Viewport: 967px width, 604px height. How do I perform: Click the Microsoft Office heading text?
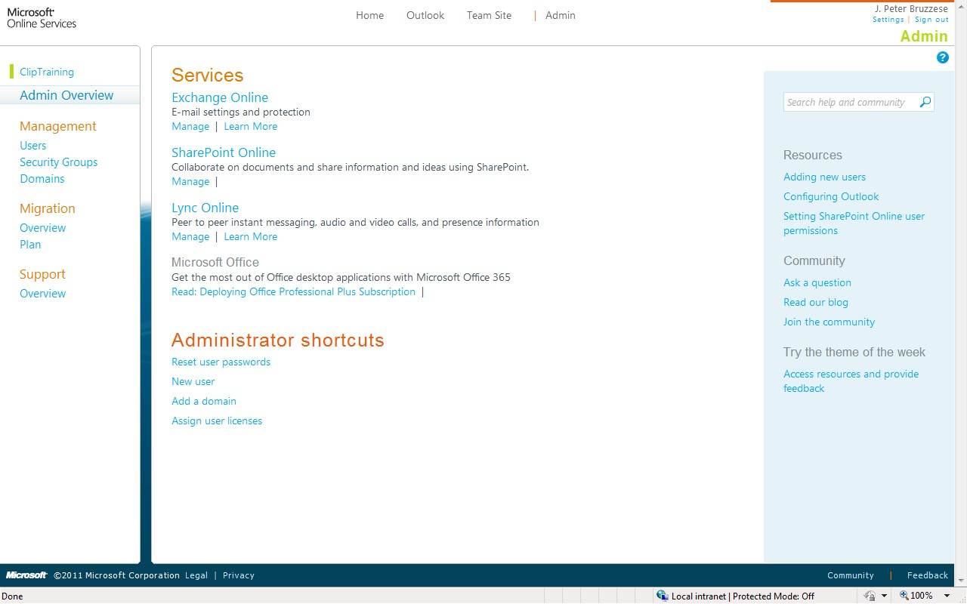[x=215, y=262]
